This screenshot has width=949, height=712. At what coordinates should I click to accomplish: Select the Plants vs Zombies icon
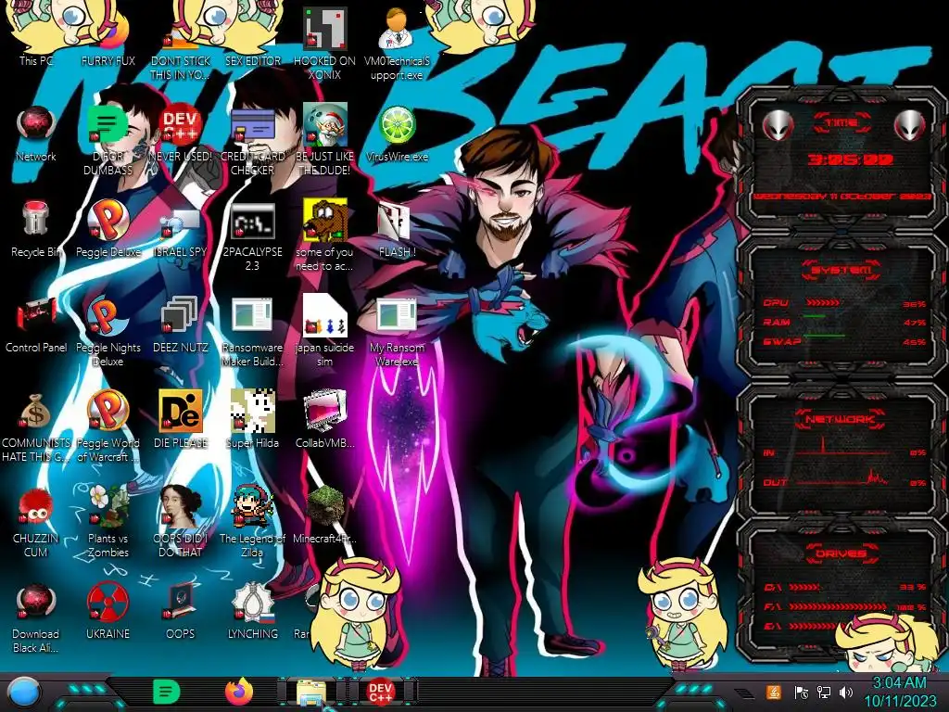point(108,521)
